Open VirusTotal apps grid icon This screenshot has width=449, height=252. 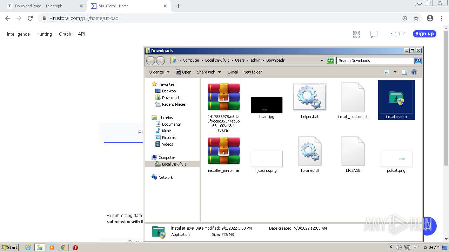(x=356, y=34)
